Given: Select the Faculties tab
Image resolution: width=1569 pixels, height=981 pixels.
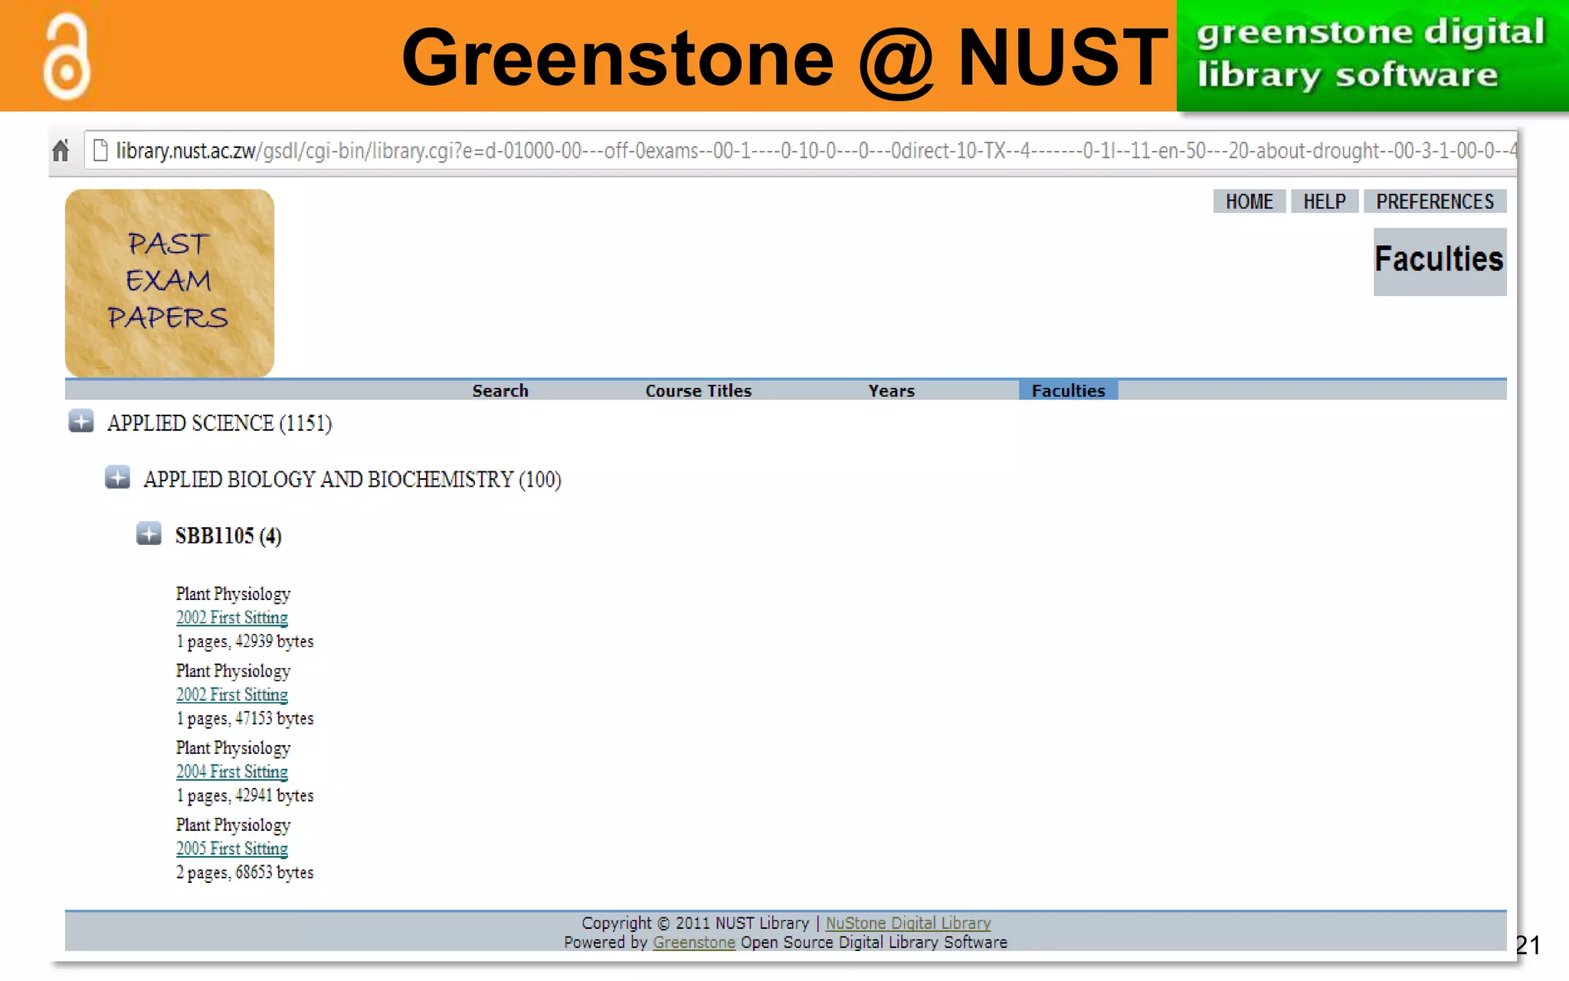Looking at the screenshot, I should click(1068, 391).
